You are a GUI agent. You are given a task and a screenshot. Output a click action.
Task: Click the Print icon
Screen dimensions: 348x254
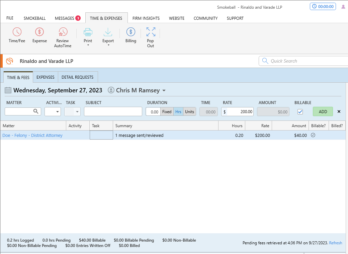tap(88, 32)
